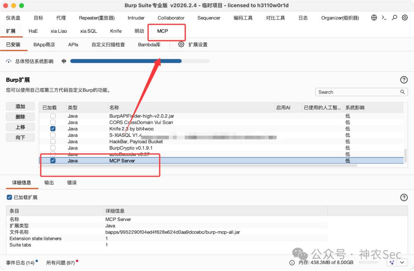The width and height of the screenshot is (414, 271).
Task: Switch to the 明动 tab
Action: (x=140, y=31)
